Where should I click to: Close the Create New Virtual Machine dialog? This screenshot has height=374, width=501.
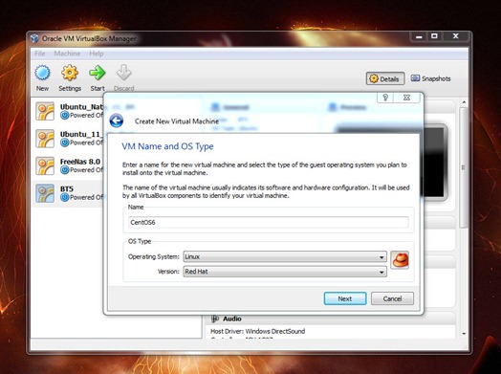406,98
